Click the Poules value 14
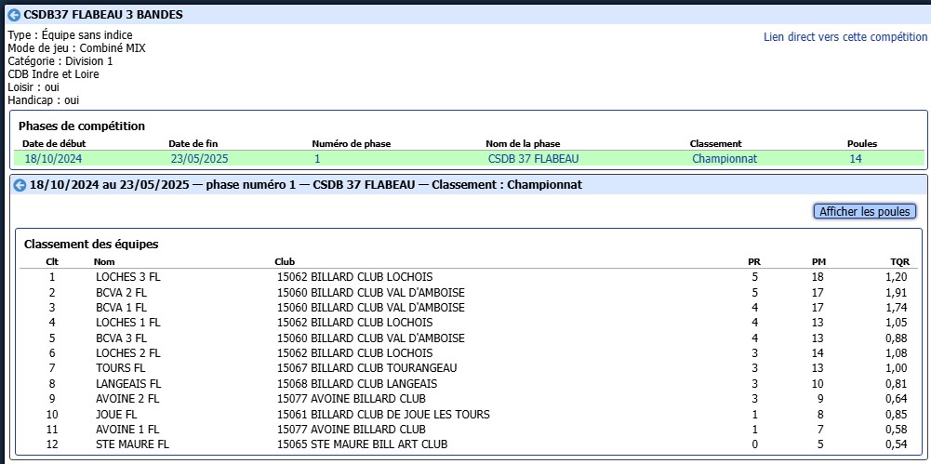Image resolution: width=931 pixels, height=464 pixels. click(856, 159)
